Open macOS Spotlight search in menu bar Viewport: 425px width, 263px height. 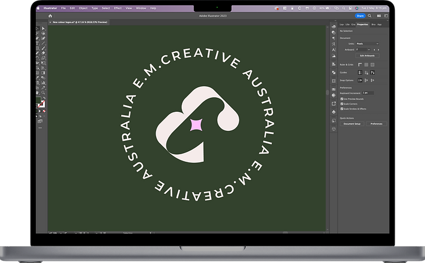click(x=343, y=8)
